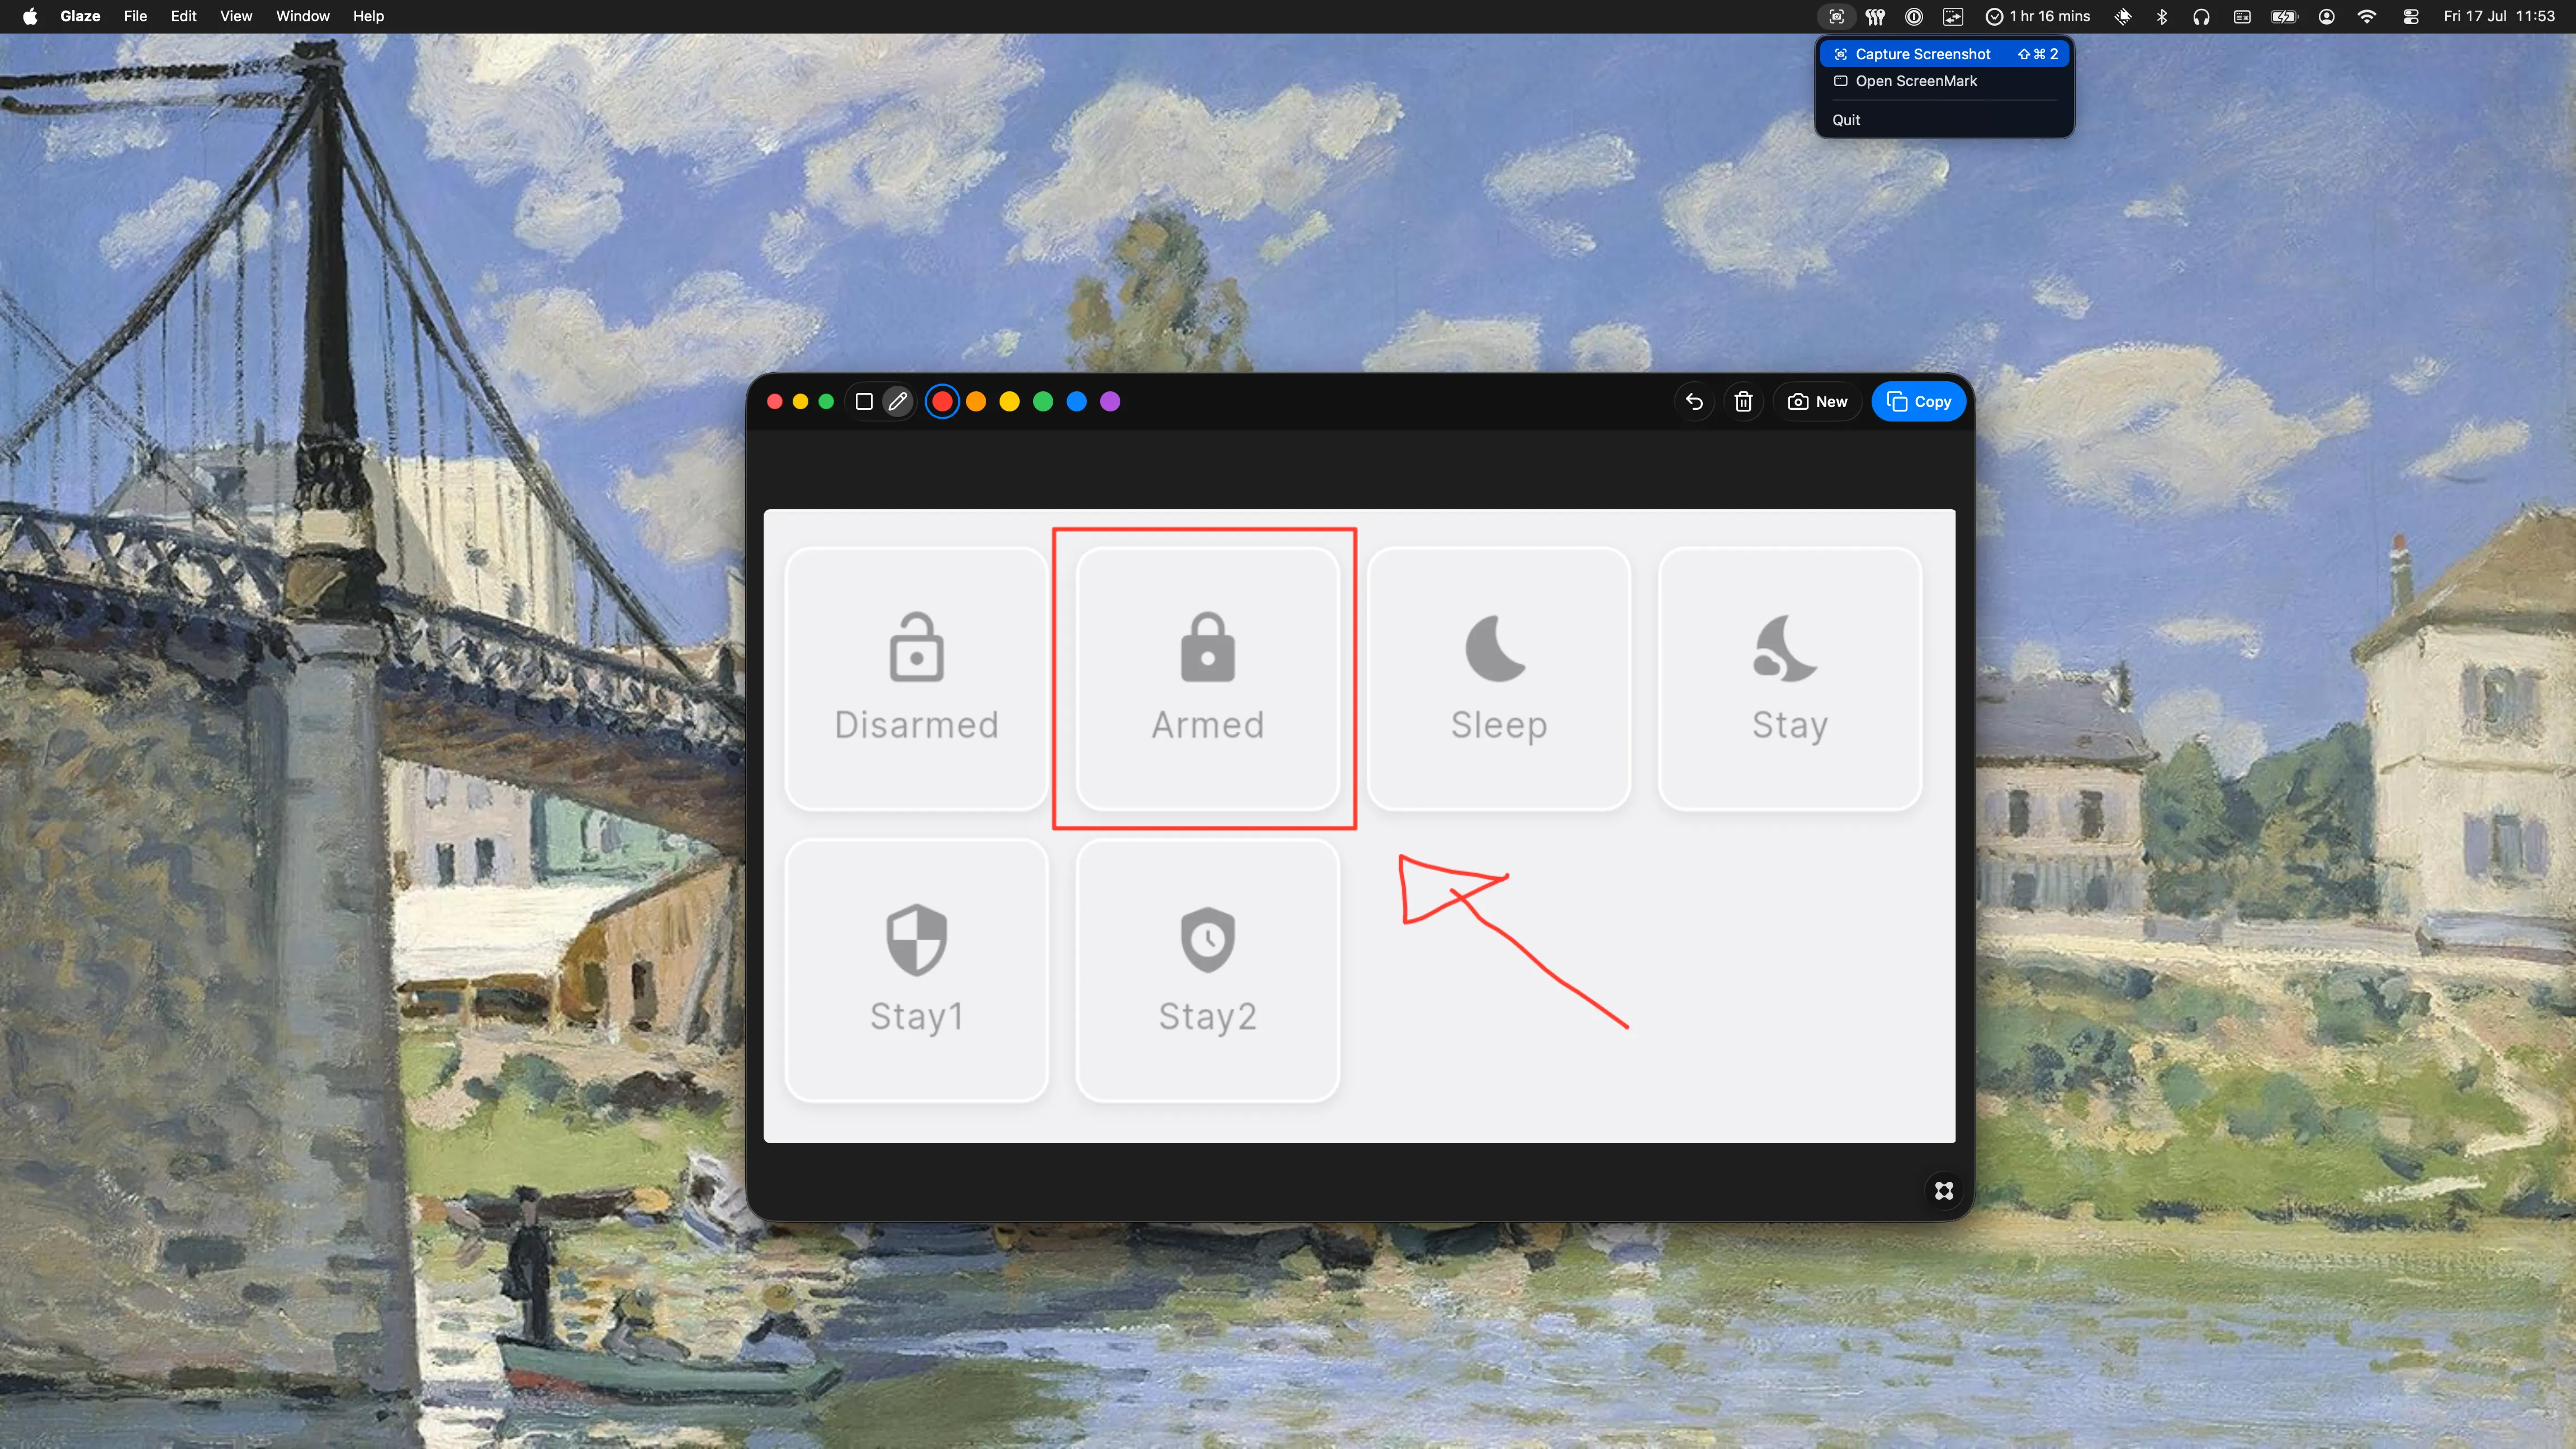2576x1449 pixels.
Task: Open the Bluetooth status menu
Action: pos(2162,16)
